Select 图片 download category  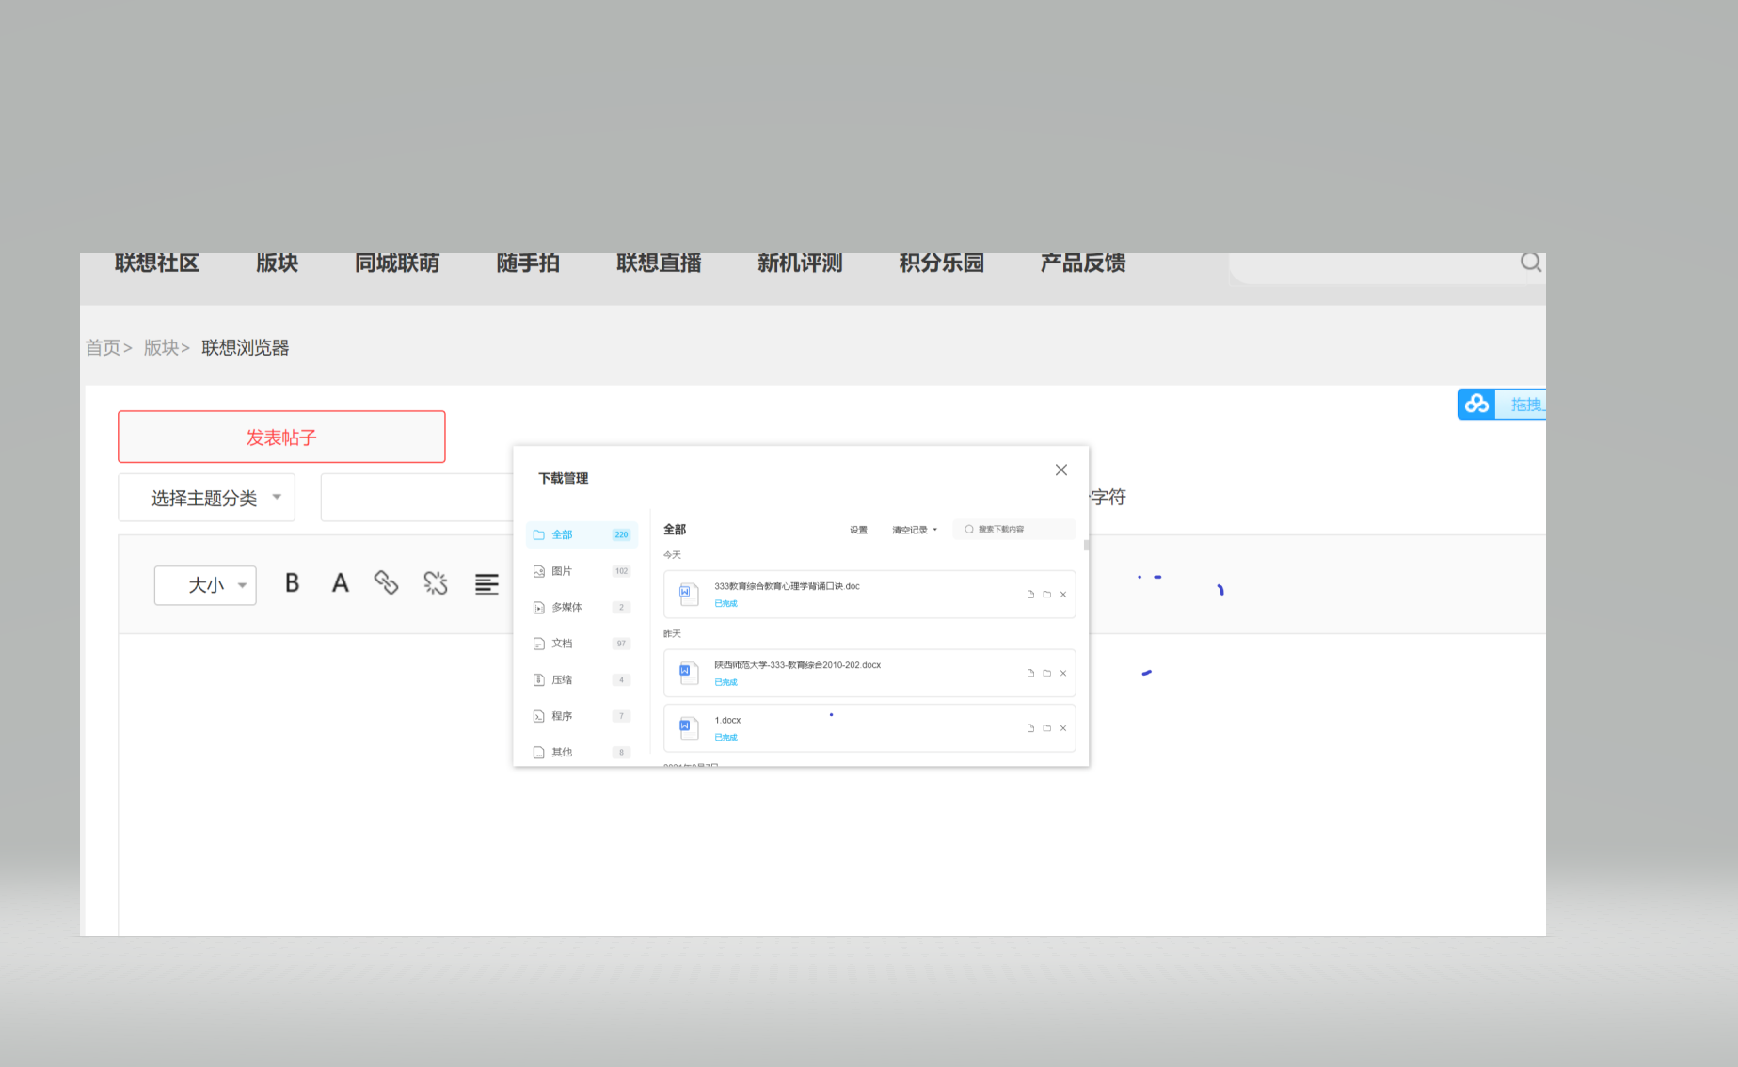tap(582, 571)
